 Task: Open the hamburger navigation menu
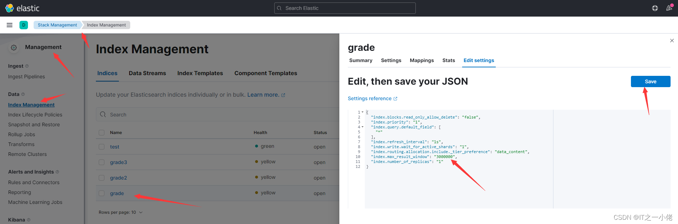tap(10, 25)
